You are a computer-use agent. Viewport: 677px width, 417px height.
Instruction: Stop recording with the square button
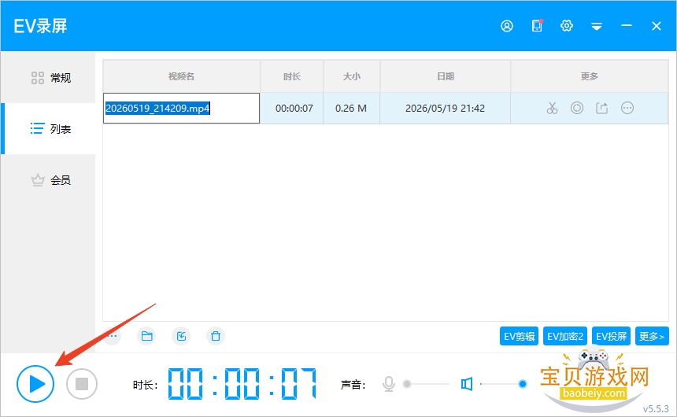(x=82, y=384)
